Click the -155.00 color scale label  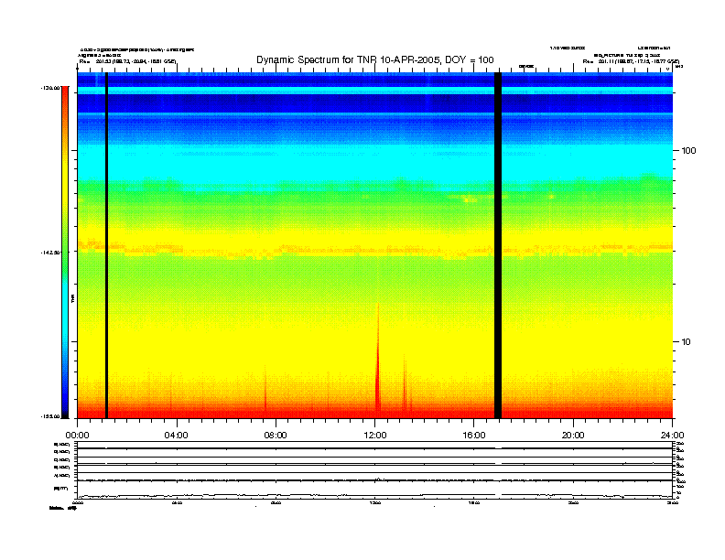click(50, 416)
